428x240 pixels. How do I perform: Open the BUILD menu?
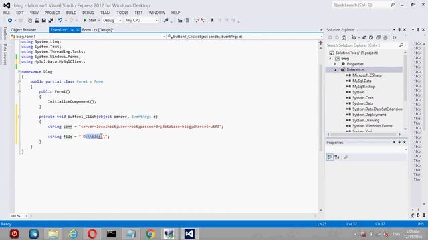tap(72, 13)
